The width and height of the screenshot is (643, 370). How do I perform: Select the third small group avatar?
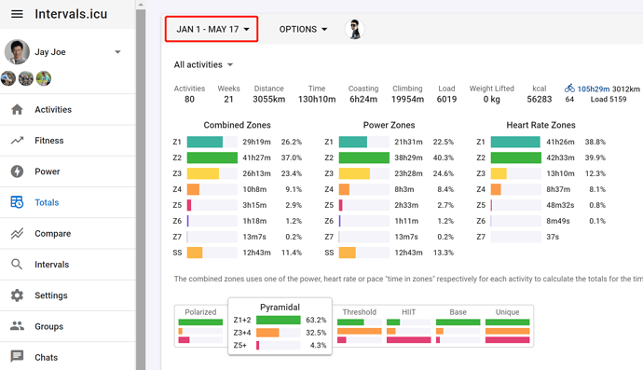44,78
